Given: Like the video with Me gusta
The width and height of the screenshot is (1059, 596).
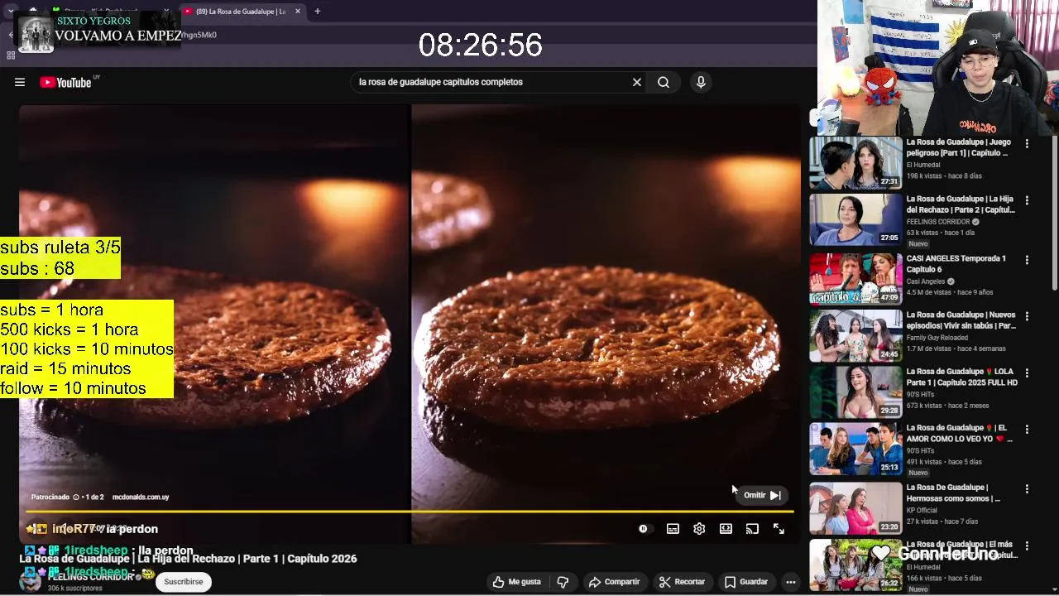Looking at the screenshot, I should (517, 582).
